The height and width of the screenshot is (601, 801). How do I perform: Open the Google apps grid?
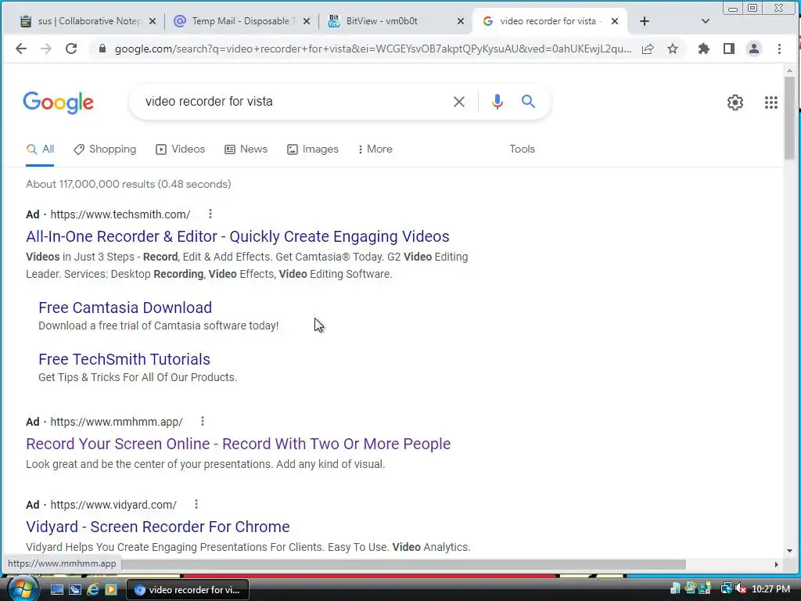[x=770, y=103]
